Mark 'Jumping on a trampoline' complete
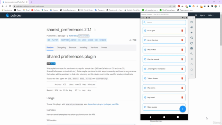The width and height of the screenshot is (222, 125). [145, 69]
